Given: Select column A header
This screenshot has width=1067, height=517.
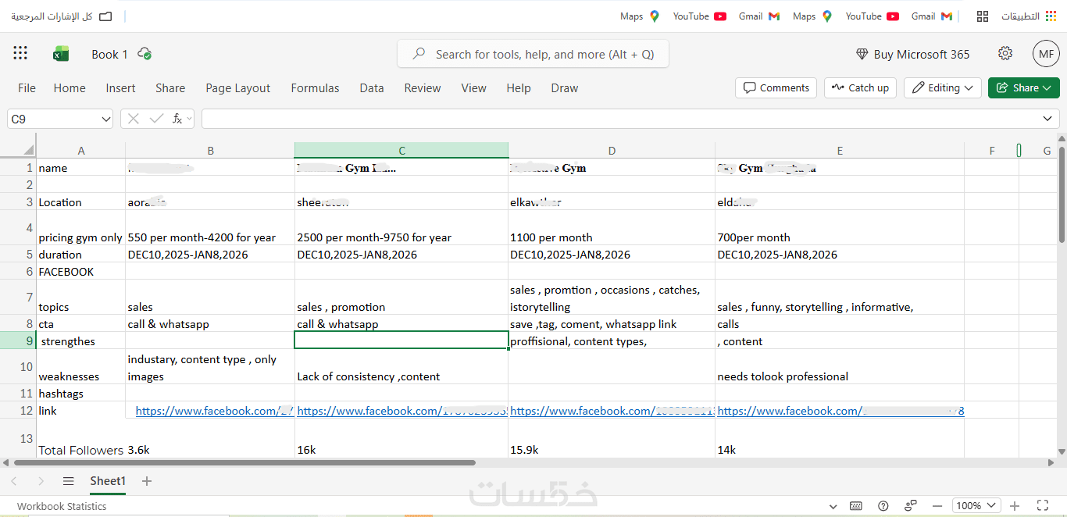Looking at the screenshot, I should pyautogui.click(x=81, y=150).
